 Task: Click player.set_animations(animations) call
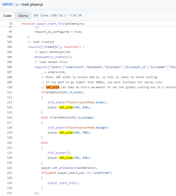click(69, 168)
